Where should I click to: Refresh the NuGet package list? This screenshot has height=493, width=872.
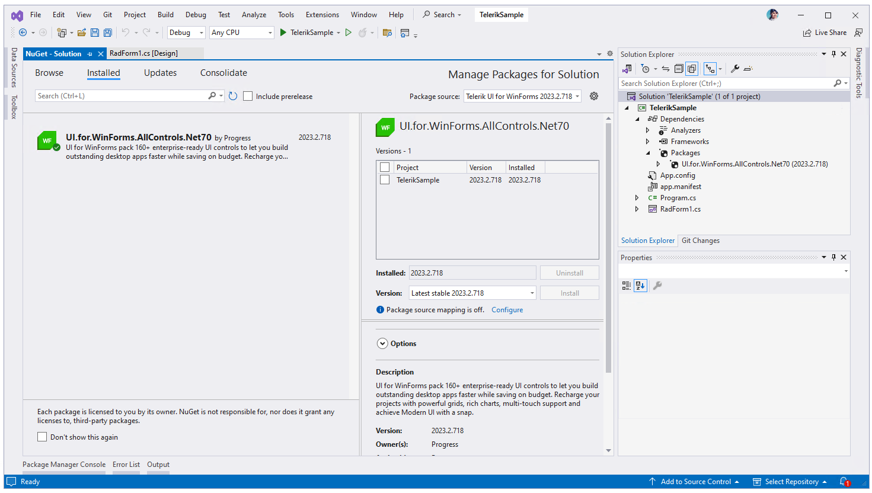233,96
